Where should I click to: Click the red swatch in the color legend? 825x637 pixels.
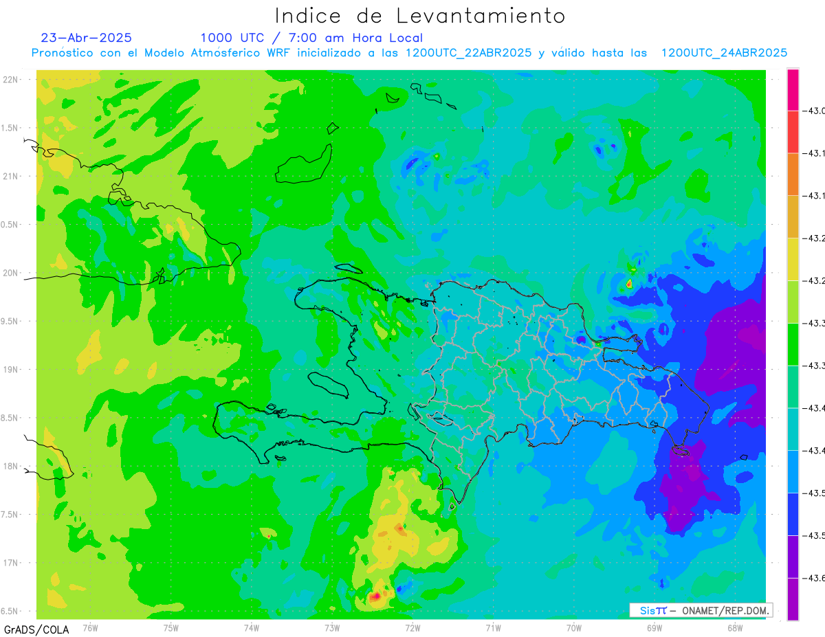click(793, 132)
